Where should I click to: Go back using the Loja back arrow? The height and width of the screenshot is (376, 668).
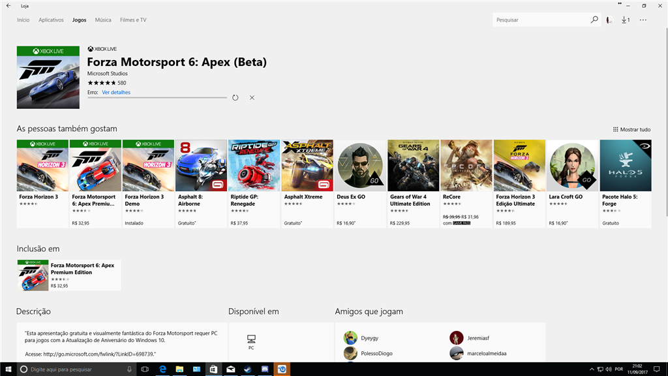tap(8, 6)
